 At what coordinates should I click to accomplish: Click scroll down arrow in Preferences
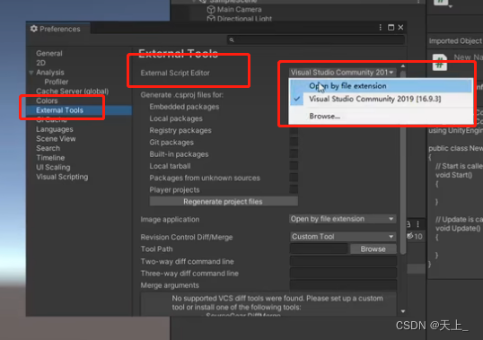coord(403,311)
